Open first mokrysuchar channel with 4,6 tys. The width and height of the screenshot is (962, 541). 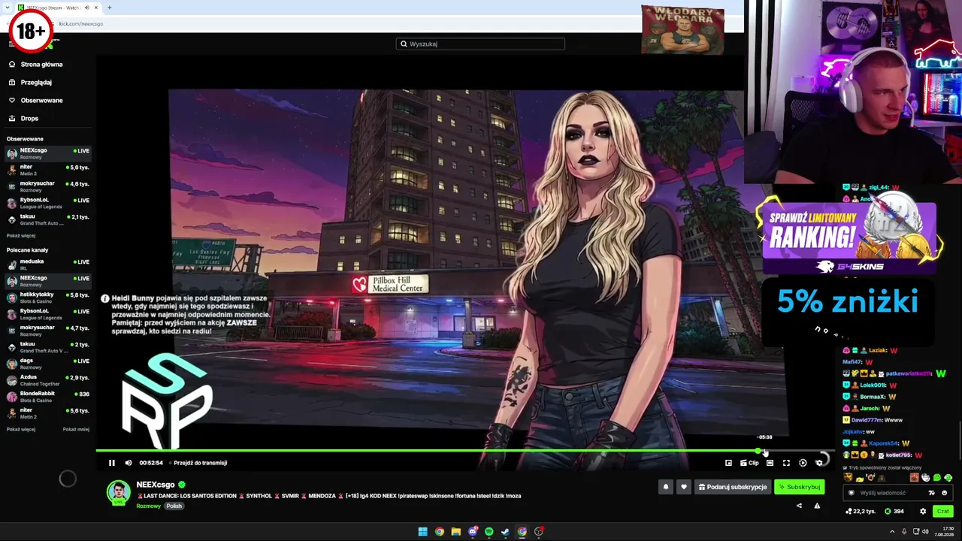48,186
